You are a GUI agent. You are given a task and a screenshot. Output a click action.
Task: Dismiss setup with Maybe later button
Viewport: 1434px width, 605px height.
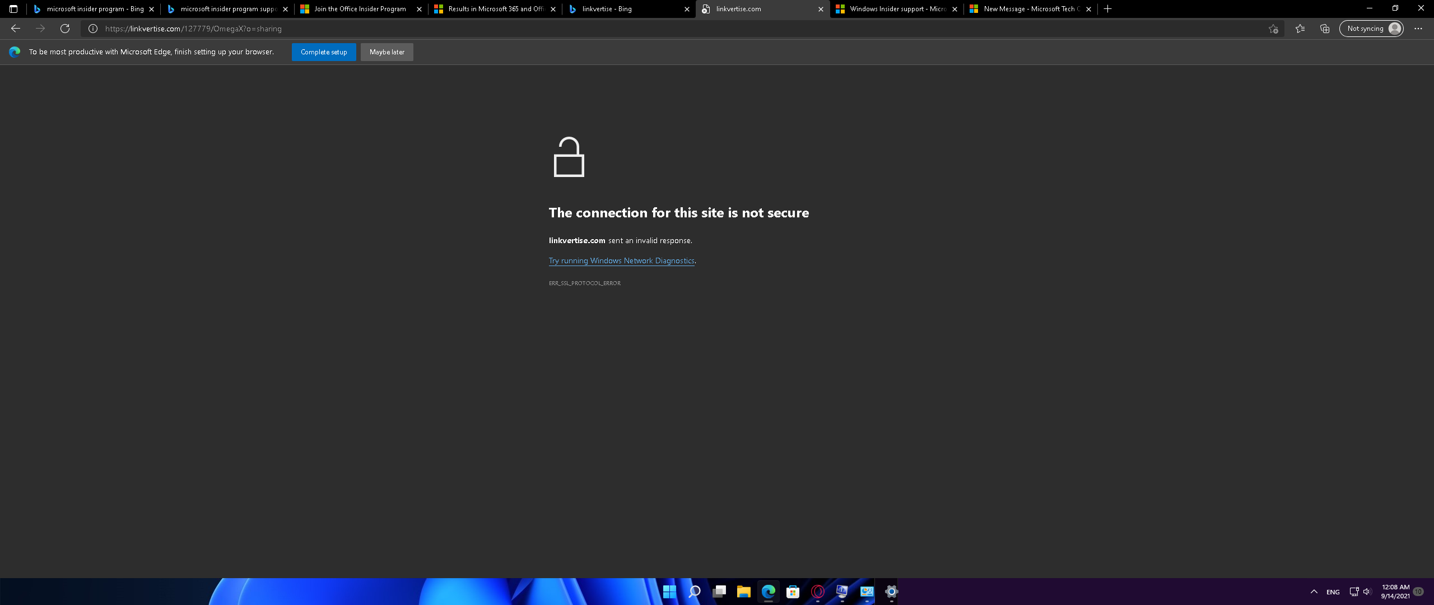point(387,52)
